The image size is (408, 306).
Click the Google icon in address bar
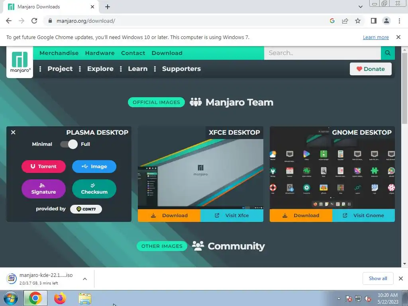(x=332, y=21)
